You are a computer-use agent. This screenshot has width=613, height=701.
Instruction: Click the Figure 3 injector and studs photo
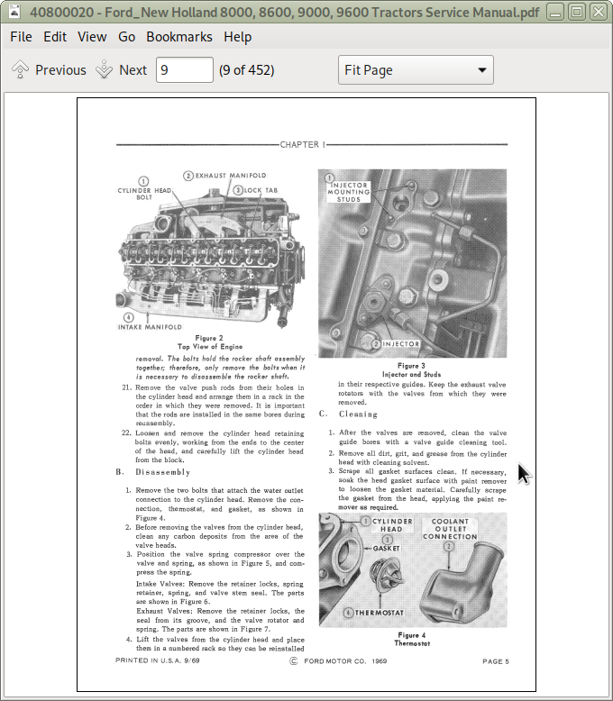click(x=412, y=263)
